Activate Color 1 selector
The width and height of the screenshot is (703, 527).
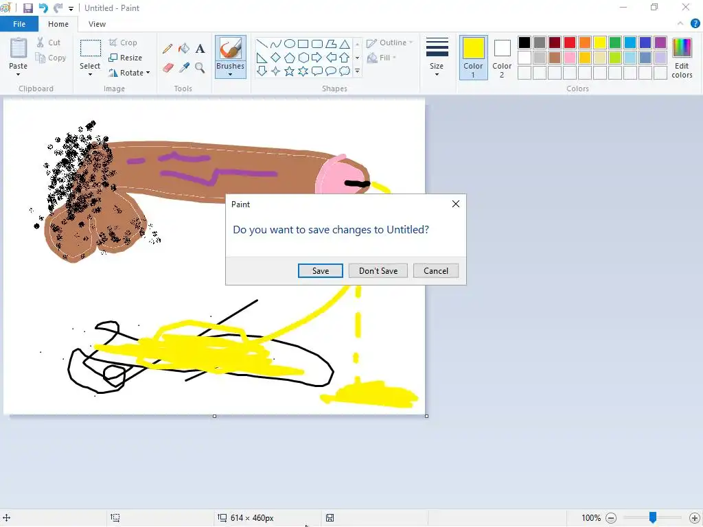[474, 58]
